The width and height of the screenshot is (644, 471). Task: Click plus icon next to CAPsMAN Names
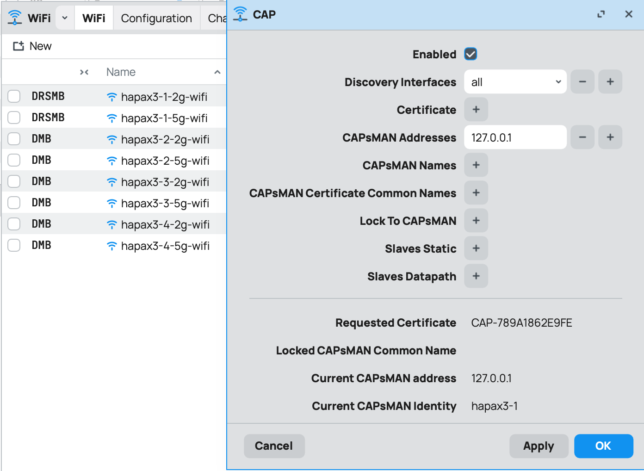pos(476,165)
